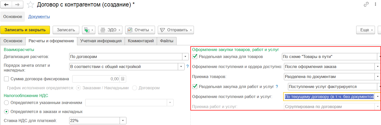Open the 'Файлы' tab

tap(167, 41)
